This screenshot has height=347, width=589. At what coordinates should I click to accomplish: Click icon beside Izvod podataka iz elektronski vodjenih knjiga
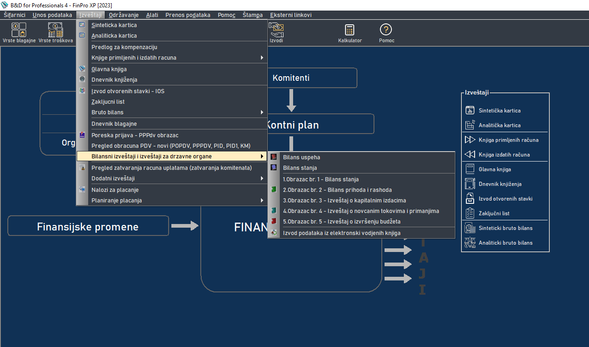(x=274, y=233)
